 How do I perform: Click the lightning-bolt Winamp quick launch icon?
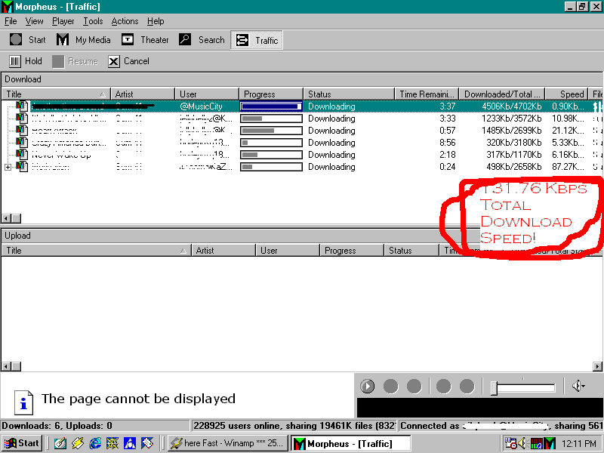pos(77,443)
